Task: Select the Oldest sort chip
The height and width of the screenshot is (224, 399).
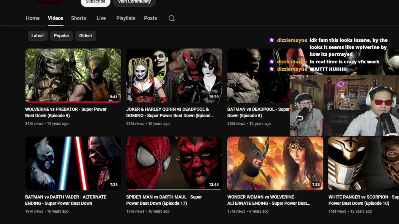Action: click(85, 36)
